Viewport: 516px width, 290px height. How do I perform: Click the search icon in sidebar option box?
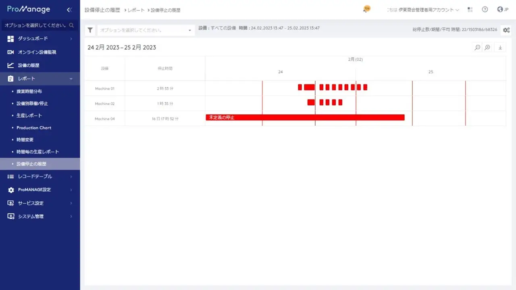click(x=71, y=25)
